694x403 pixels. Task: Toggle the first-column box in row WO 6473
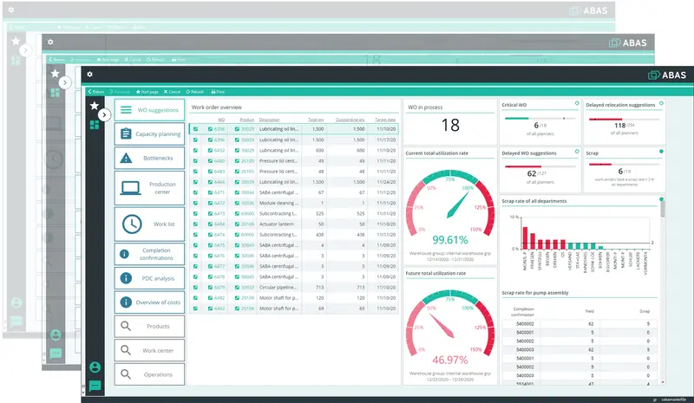click(x=195, y=213)
